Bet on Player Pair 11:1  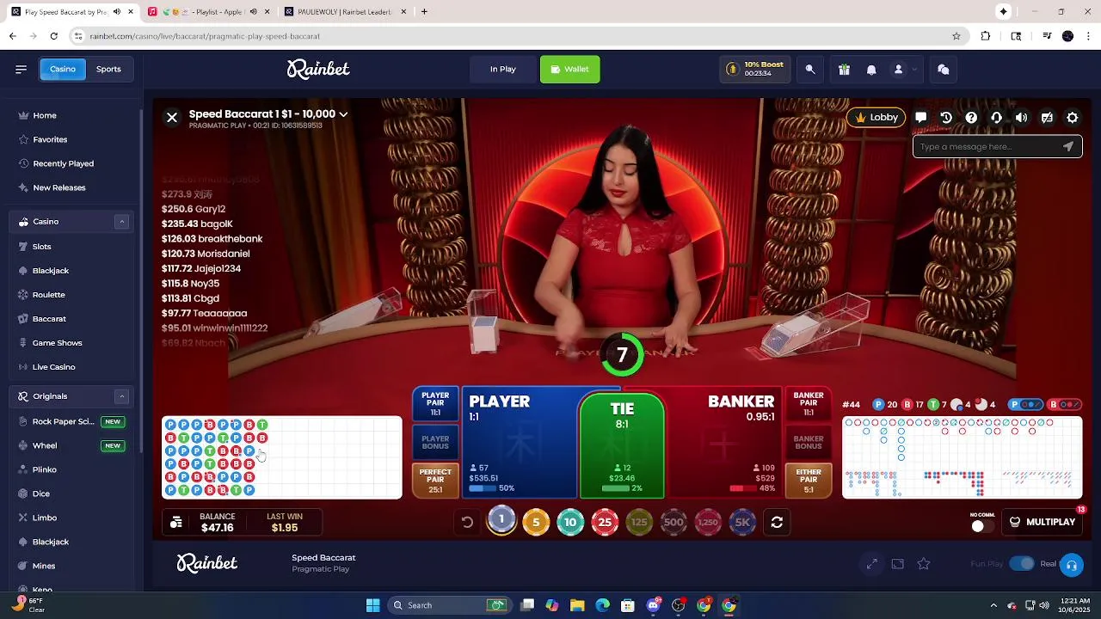coord(435,404)
